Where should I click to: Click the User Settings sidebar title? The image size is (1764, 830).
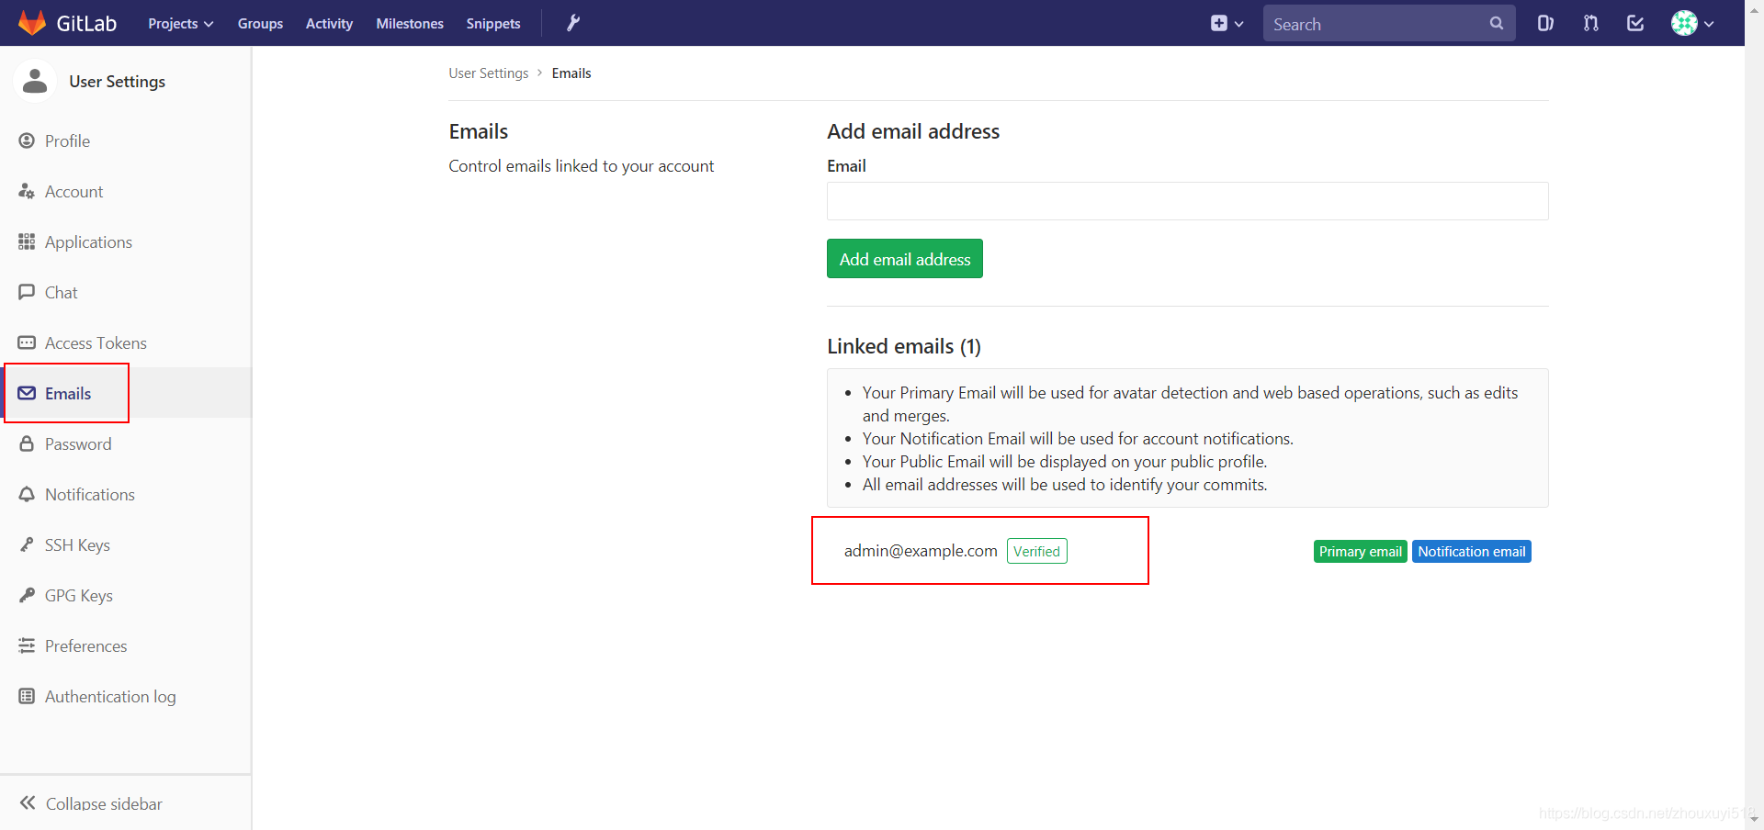coord(118,81)
